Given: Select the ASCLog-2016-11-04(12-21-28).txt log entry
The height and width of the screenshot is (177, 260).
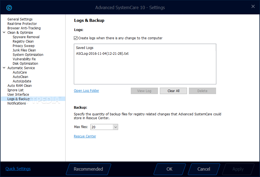Looking at the screenshot, I should click(102, 54).
